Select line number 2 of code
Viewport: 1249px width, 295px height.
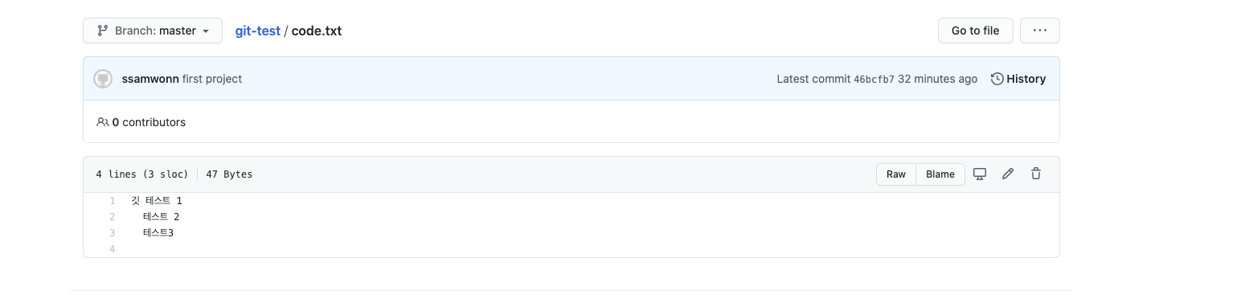pos(113,217)
